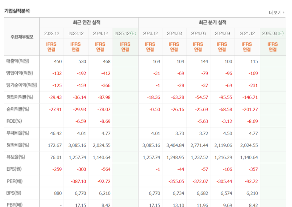Image resolution: width=292 pixels, height=207 pixels.
Task: Click the BPS value 880
Action: tap(58, 193)
